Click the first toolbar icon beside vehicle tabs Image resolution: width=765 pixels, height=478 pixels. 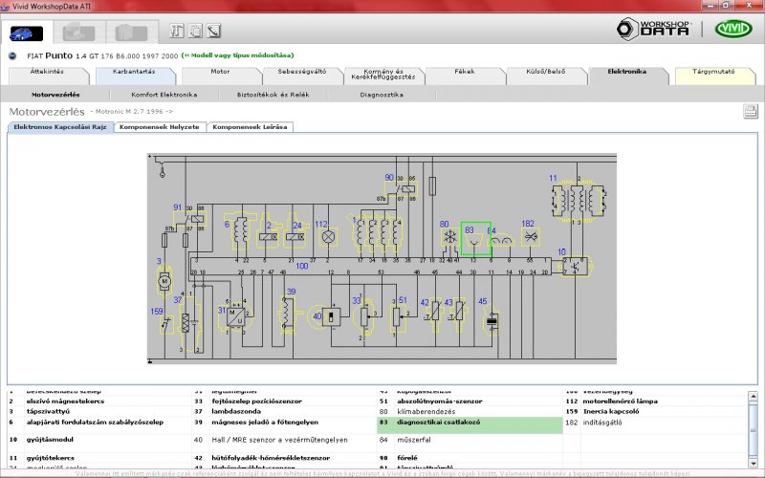pos(177,31)
